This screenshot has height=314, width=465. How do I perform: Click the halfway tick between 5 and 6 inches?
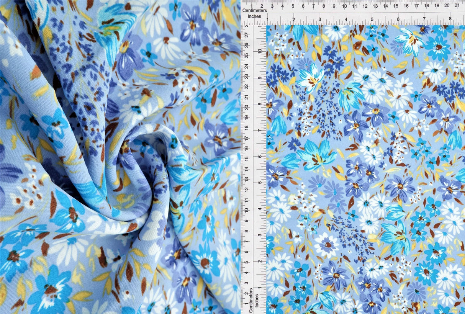pos(385,21)
